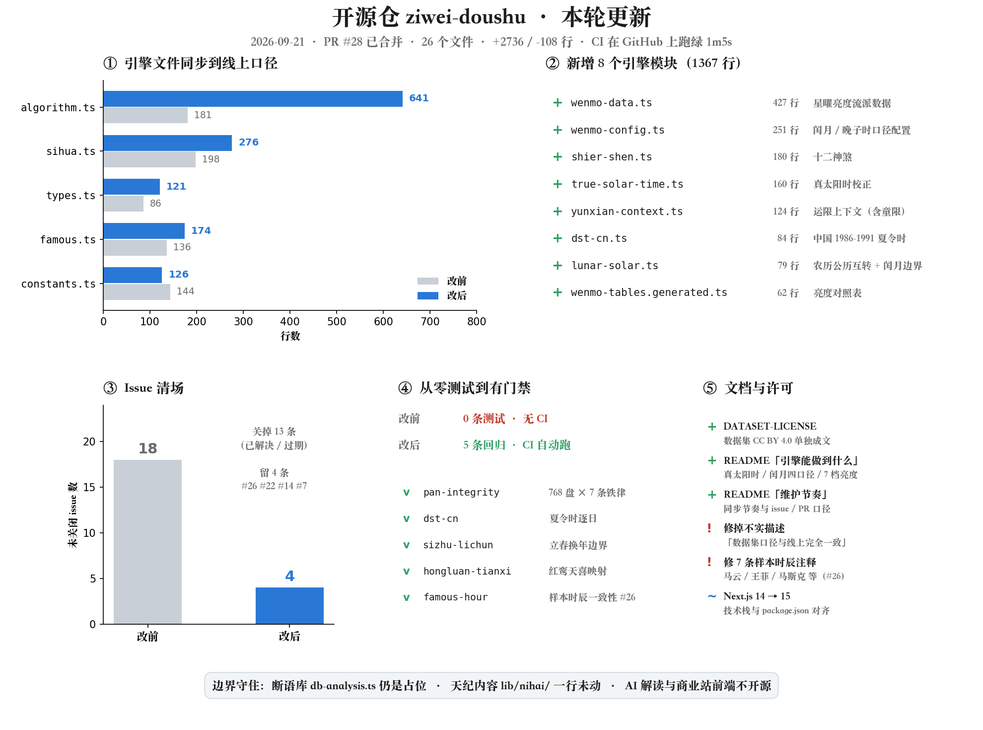Click the dst-cn test name
The width and height of the screenshot is (983, 730).
(x=441, y=519)
